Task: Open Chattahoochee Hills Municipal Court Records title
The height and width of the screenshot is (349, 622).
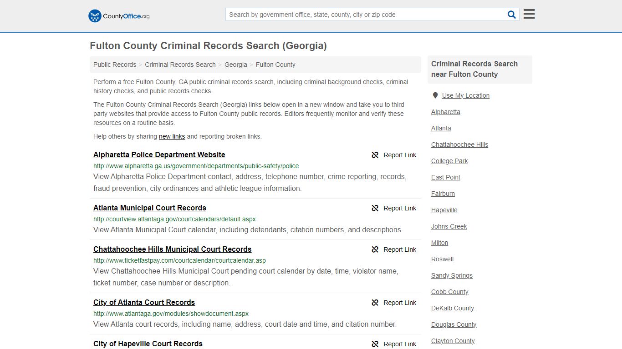Action: [x=173, y=249]
